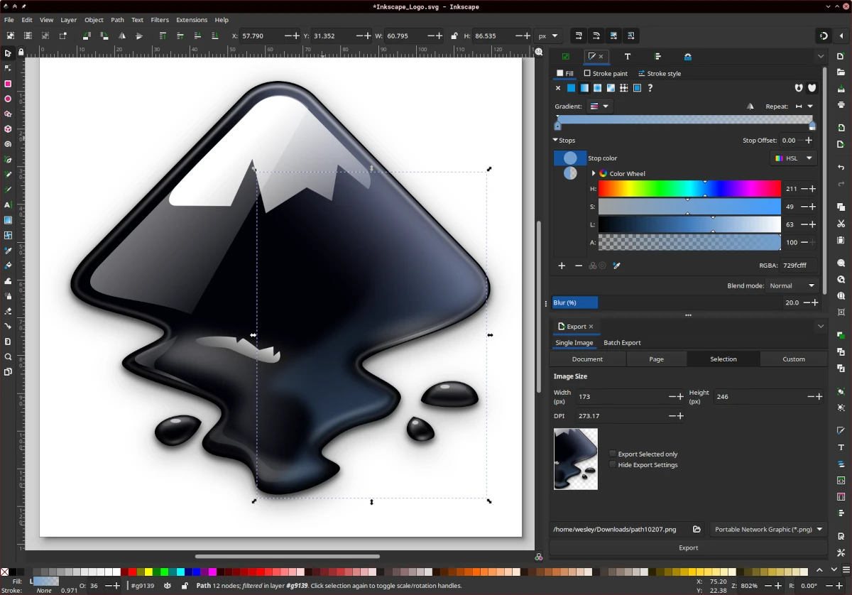Select the Gradient tool

tap(8, 220)
